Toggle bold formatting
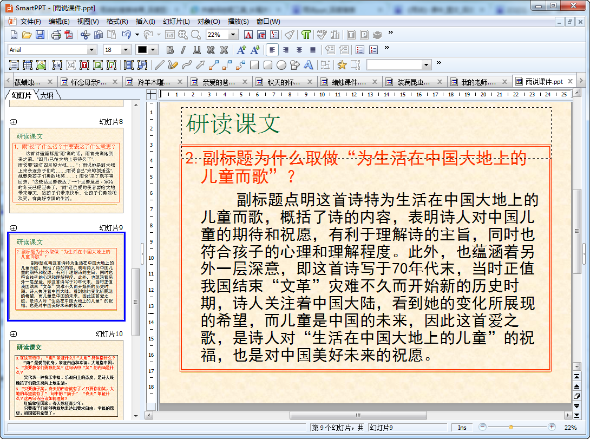Image resolution: width=590 pixels, height=439 pixels. point(170,50)
